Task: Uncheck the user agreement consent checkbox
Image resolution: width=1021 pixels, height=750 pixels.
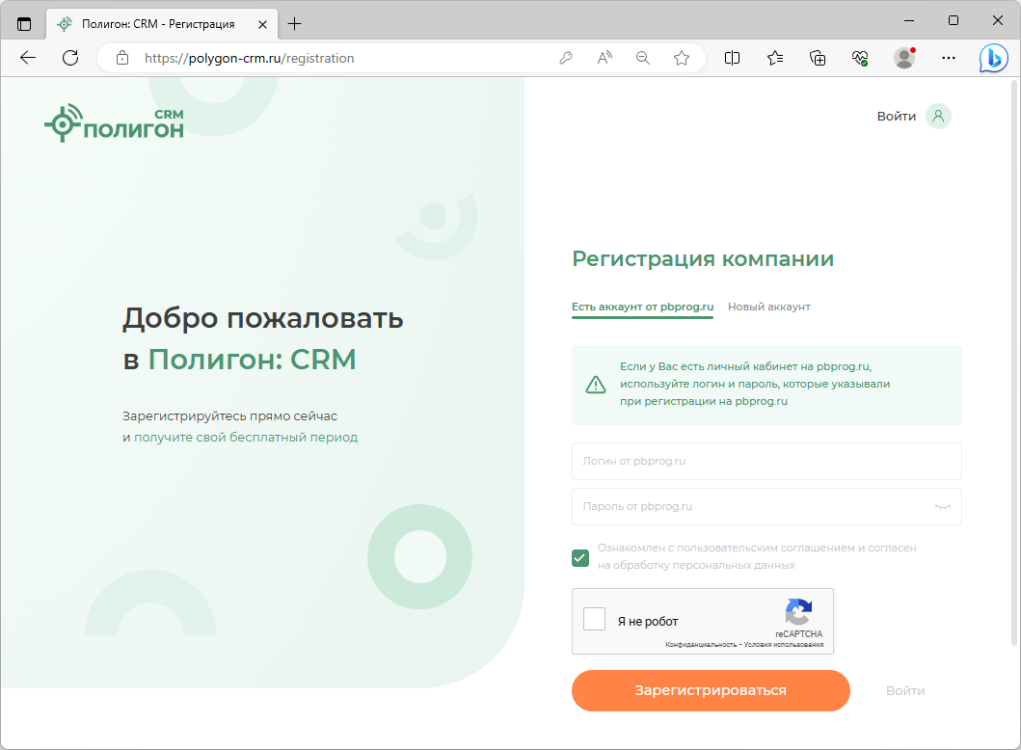Action: click(580, 558)
